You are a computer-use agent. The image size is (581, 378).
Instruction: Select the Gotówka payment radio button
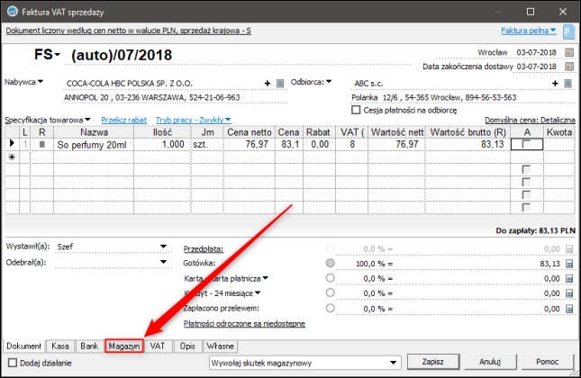(331, 263)
